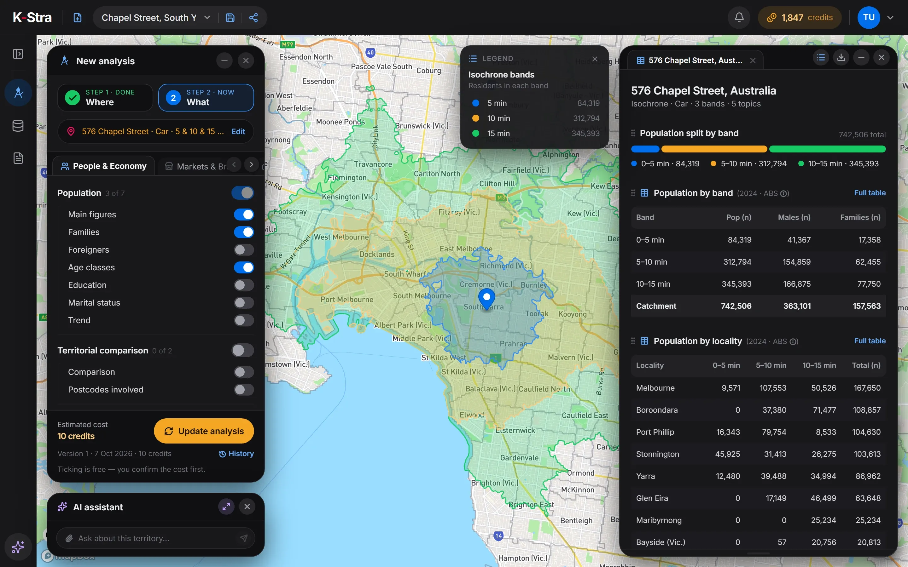
Task: Click the Edit link for location
Action: click(x=238, y=132)
